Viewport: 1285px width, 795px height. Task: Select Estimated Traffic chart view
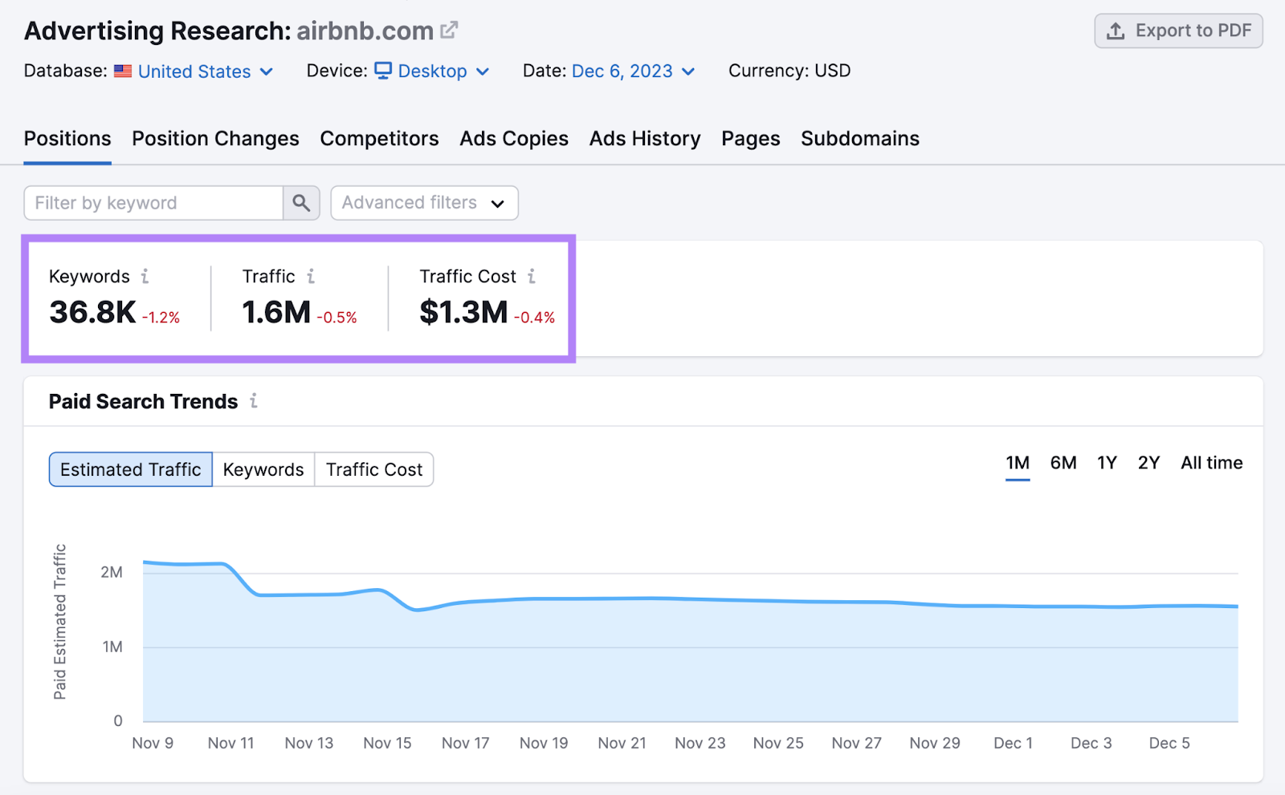click(x=131, y=469)
